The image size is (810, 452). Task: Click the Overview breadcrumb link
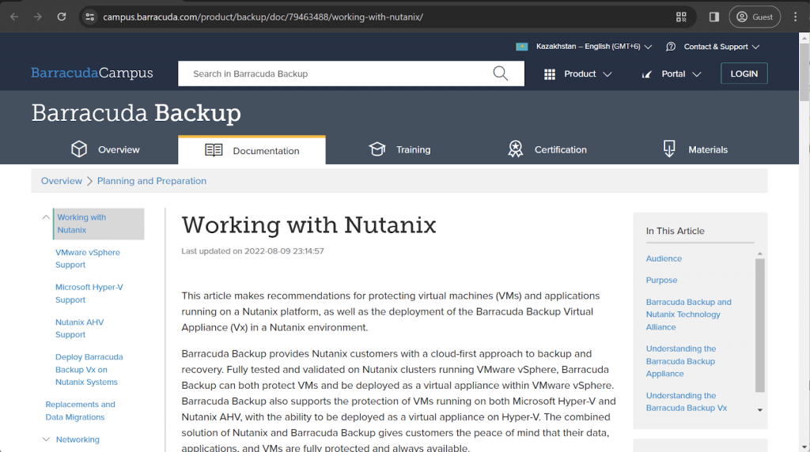pos(62,181)
